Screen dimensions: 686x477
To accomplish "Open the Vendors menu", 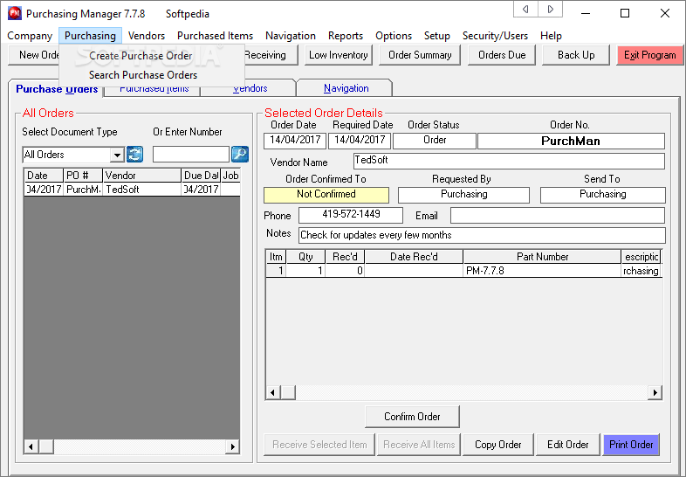I will click(x=147, y=36).
